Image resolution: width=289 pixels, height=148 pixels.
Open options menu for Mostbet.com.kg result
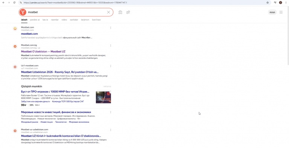coord(111,46)
